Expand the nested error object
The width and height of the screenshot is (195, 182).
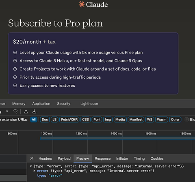pyautogui.click(x=35, y=171)
